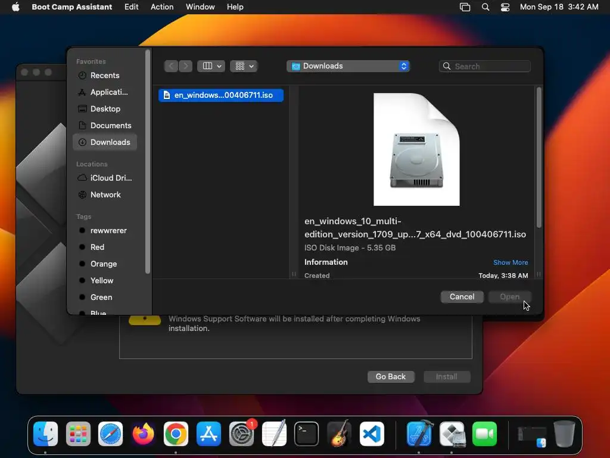Screen dimensions: 610x458
Task: Open System Settings with badge in Dock
Action: click(242, 434)
